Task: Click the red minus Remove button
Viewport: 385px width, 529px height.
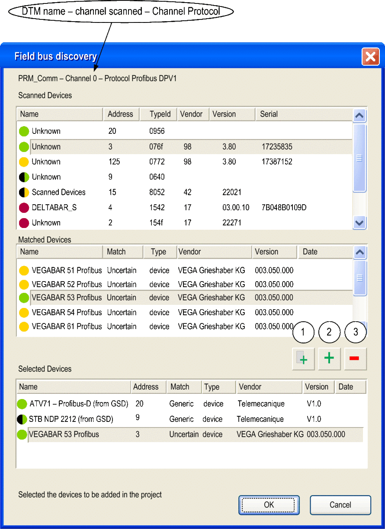Action: 355,359
